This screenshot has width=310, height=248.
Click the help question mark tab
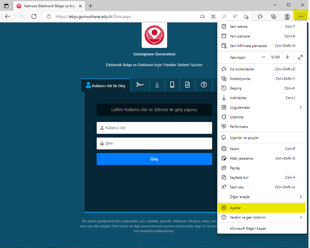point(204,85)
